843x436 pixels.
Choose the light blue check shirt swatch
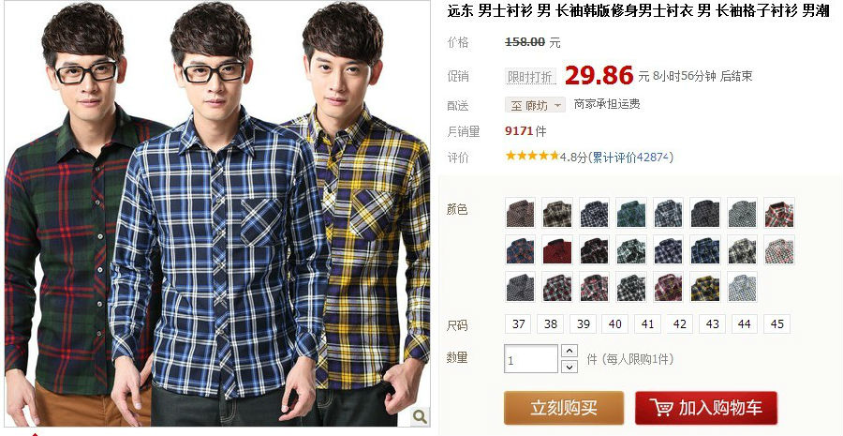(x=742, y=287)
